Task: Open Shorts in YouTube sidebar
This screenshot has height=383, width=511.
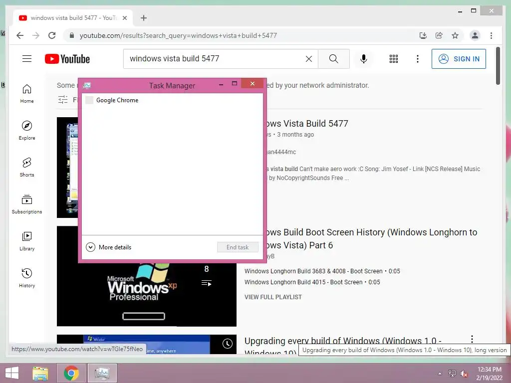Action: click(x=27, y=168)
